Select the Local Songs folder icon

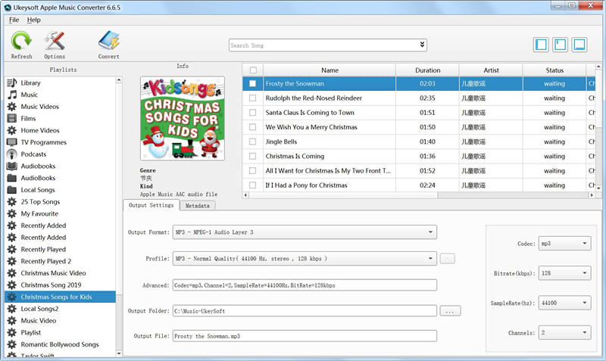click(x=12, y=190)
